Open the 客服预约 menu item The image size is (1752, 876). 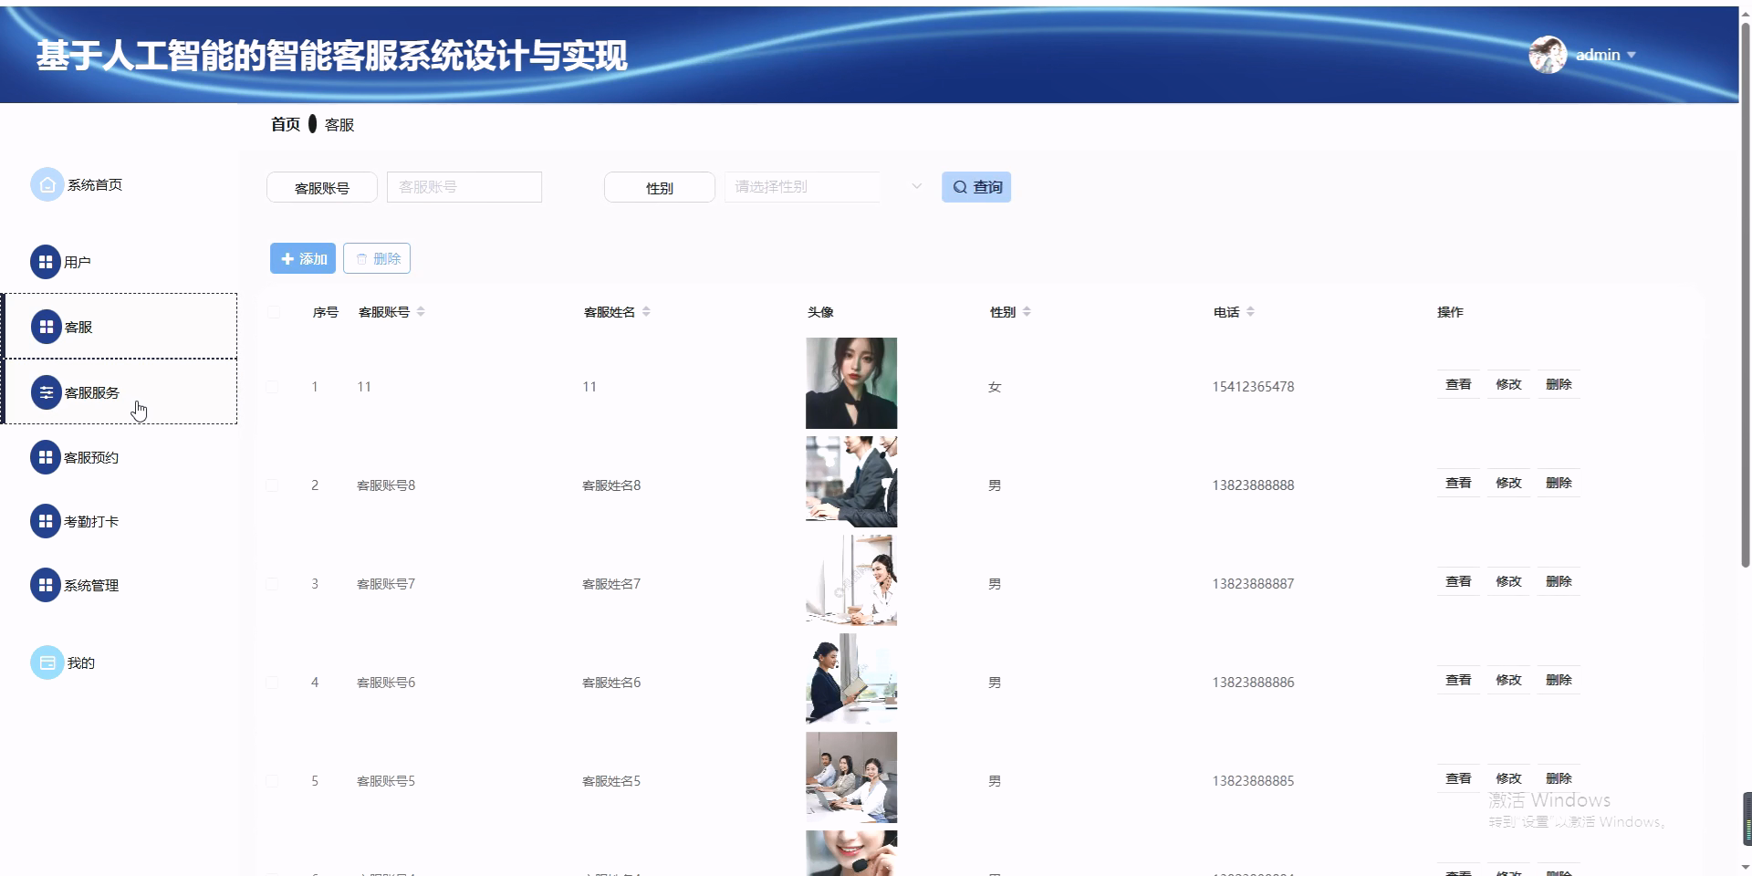coord(120,457)
